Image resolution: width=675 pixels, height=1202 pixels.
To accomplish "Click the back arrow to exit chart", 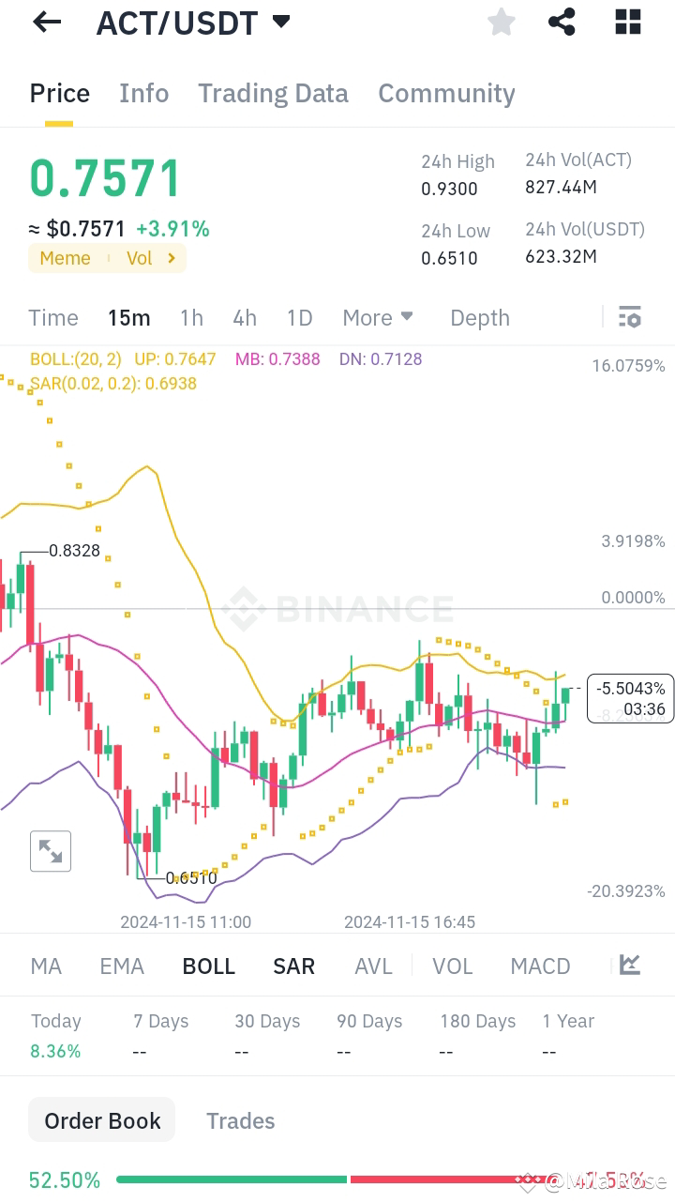I will coord(45,22).
